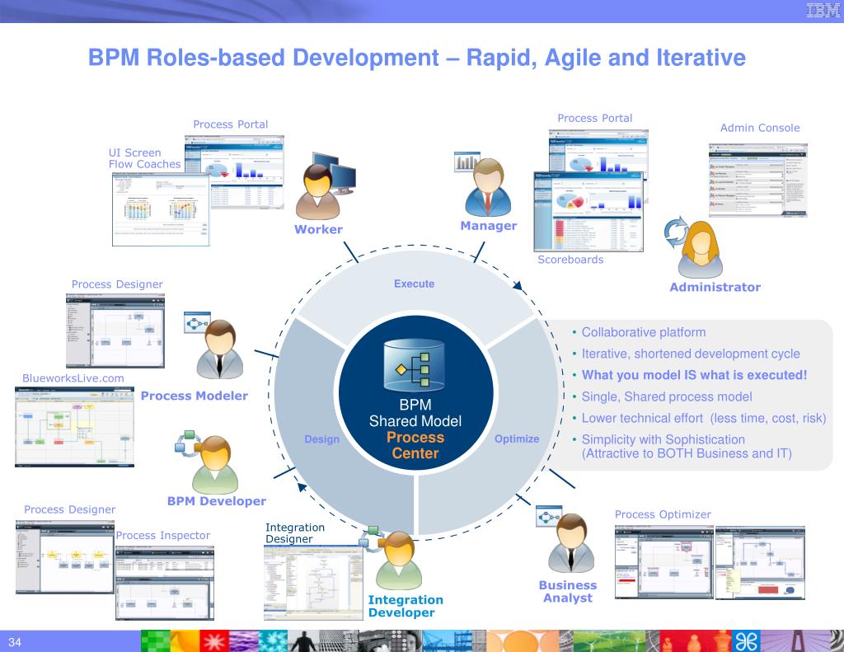
Task: Click the slide title heading
Action: (x=416, y=58)
